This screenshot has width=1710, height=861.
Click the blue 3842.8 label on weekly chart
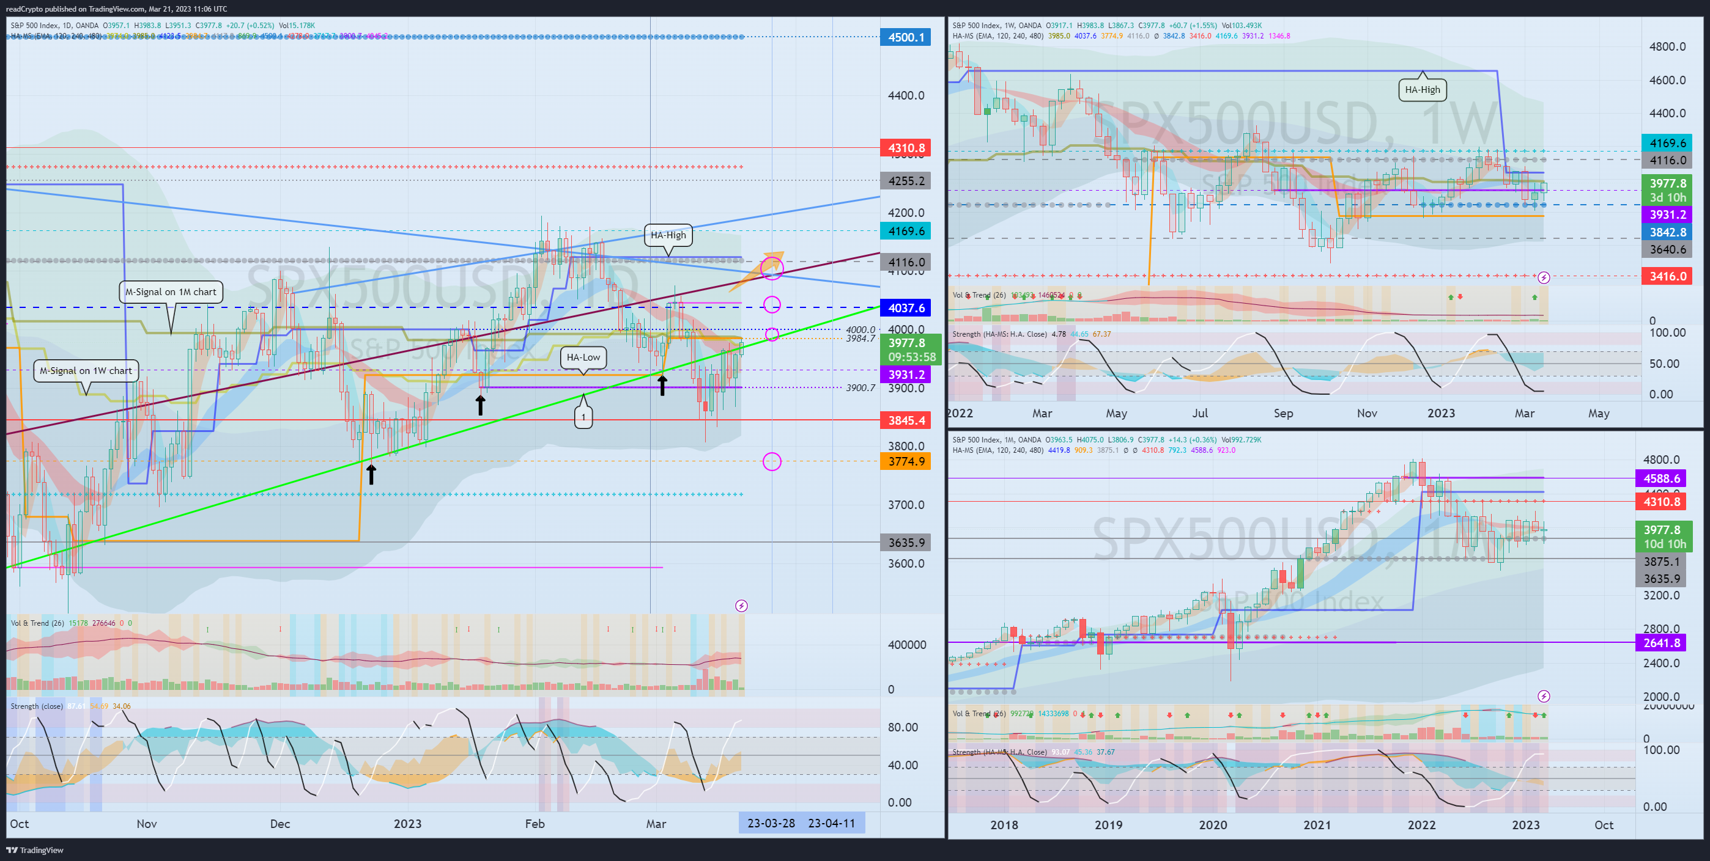pyautogui.click(x=1668, y=232)
